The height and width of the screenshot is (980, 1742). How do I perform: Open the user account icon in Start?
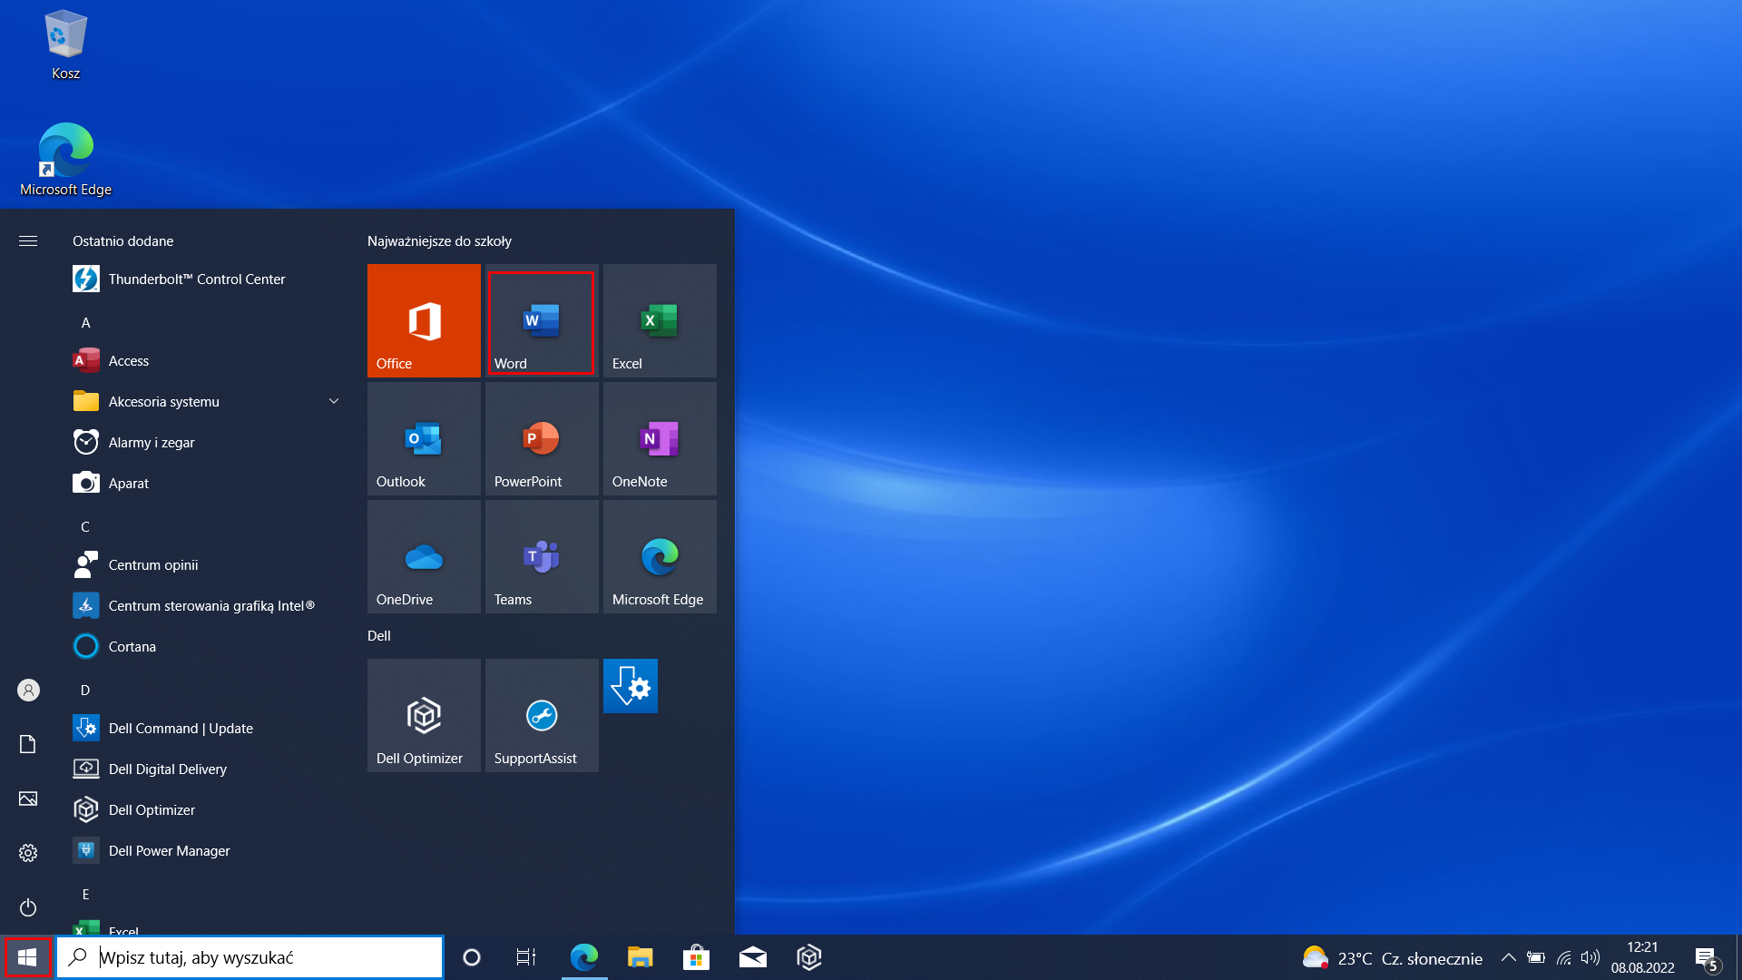28,691
